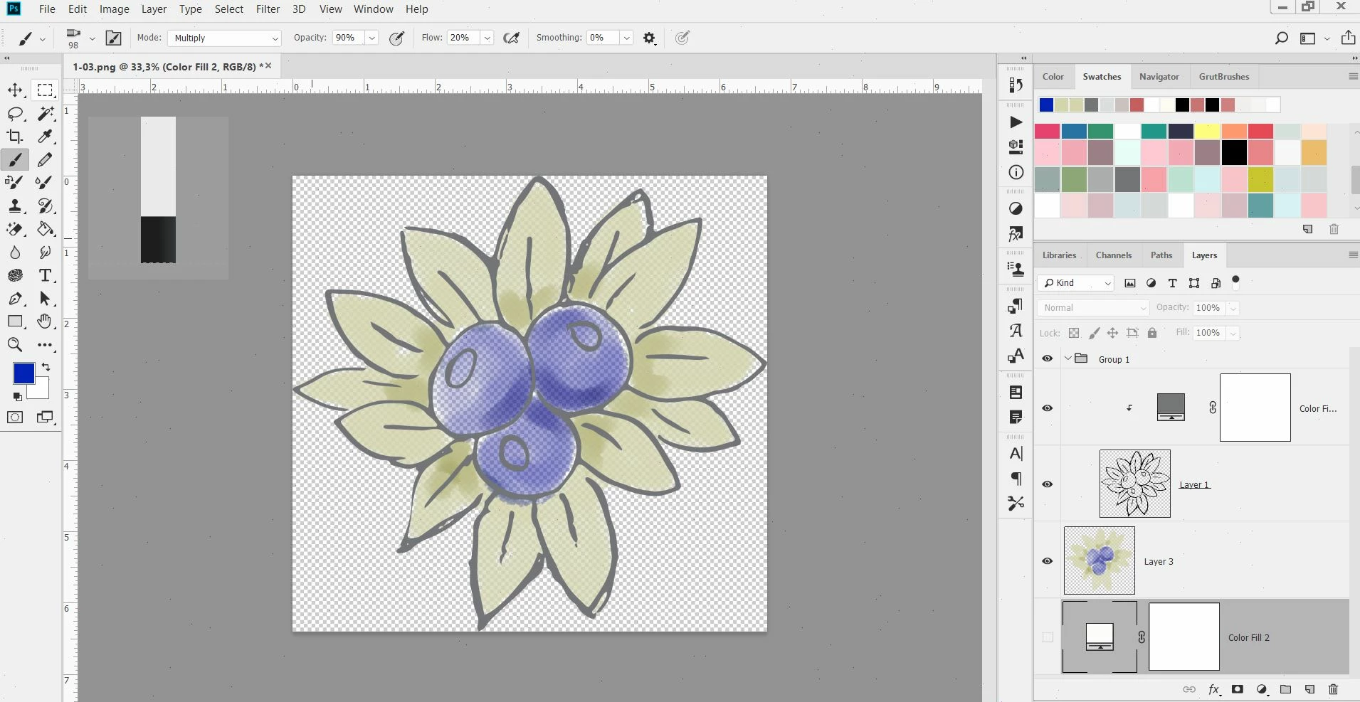Open the Filter menu
Screen dimensions: 1360x702
click(268, 9)
